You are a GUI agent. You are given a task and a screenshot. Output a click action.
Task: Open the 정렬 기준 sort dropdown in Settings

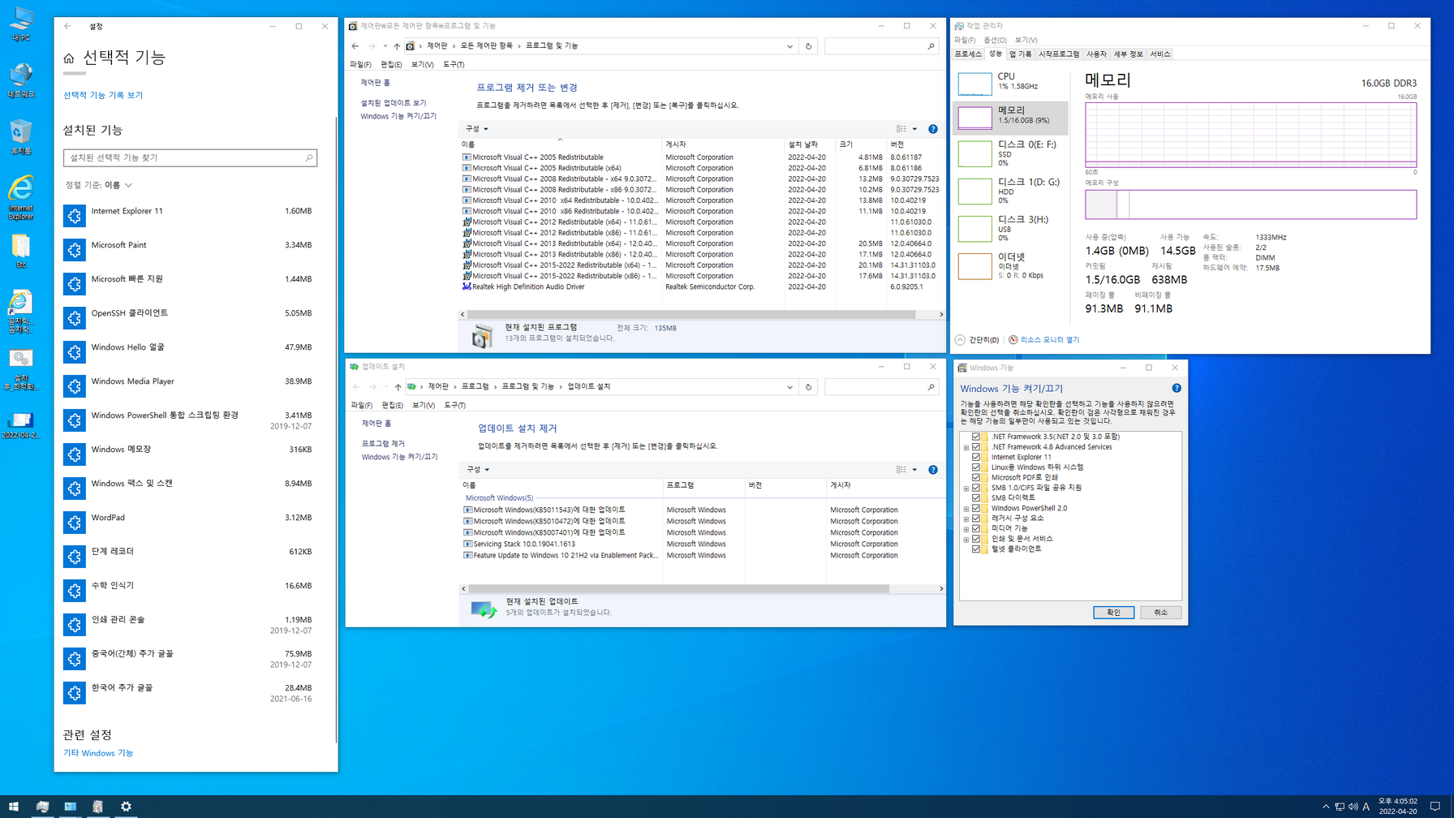(99, 185)
